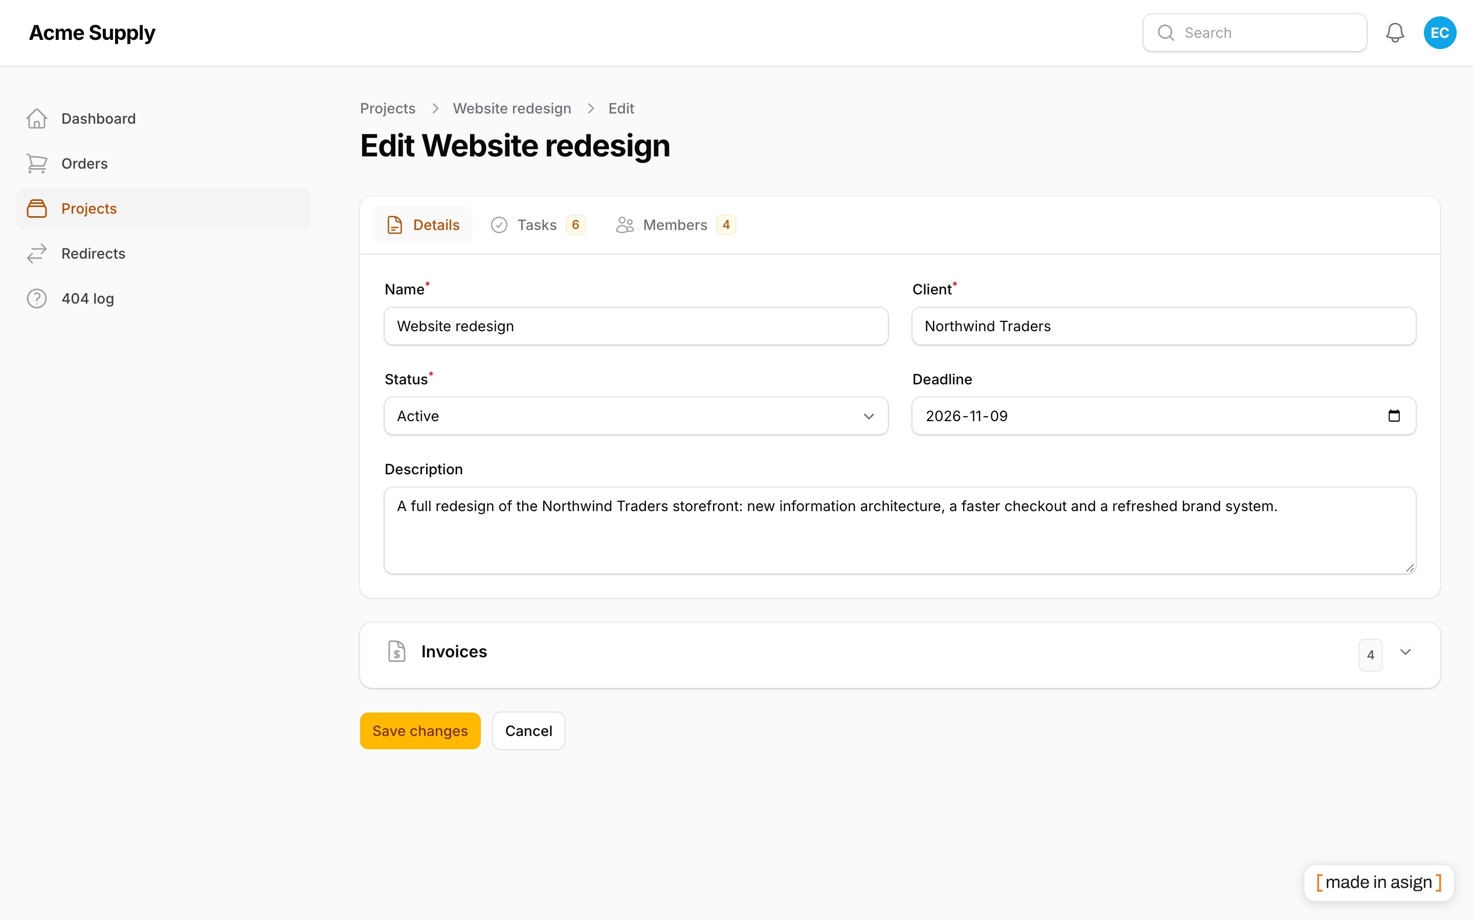The height and width of the screenshot is (920, 1473).
Task: Click the Redirects arrows icon
Action: 36,254
